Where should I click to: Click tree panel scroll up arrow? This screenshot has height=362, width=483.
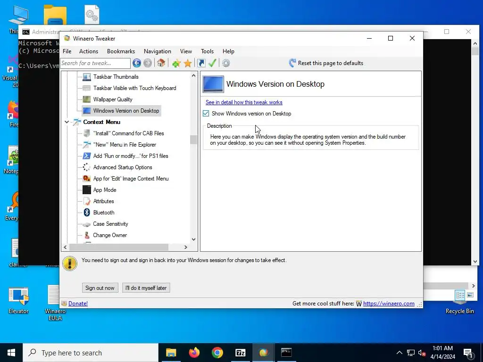[x=193, y=75]
